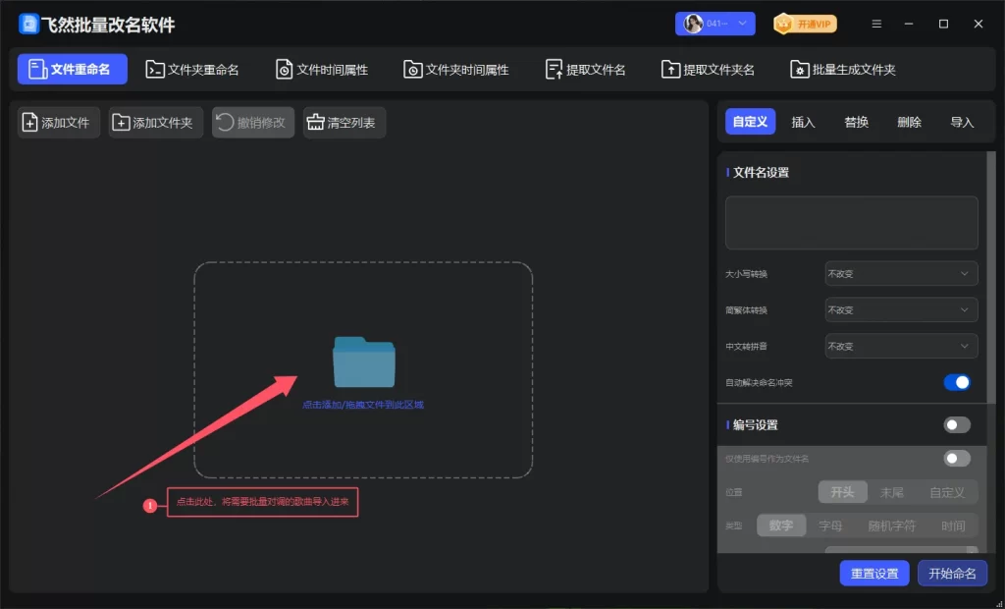Choose 随机字符 numbering type
This screenshot has height=609, width=1005.
[891, 526]
